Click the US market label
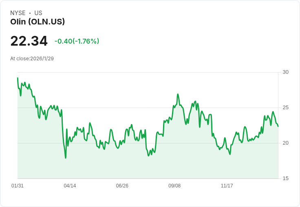This screenshot has height=207, width=300. coord(38,13)
